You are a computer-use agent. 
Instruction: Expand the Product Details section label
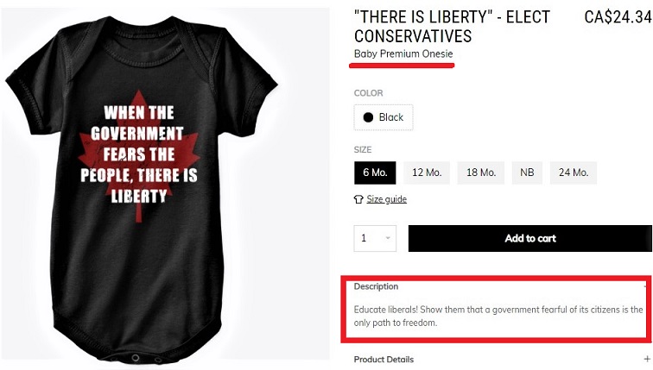(384, 359)
